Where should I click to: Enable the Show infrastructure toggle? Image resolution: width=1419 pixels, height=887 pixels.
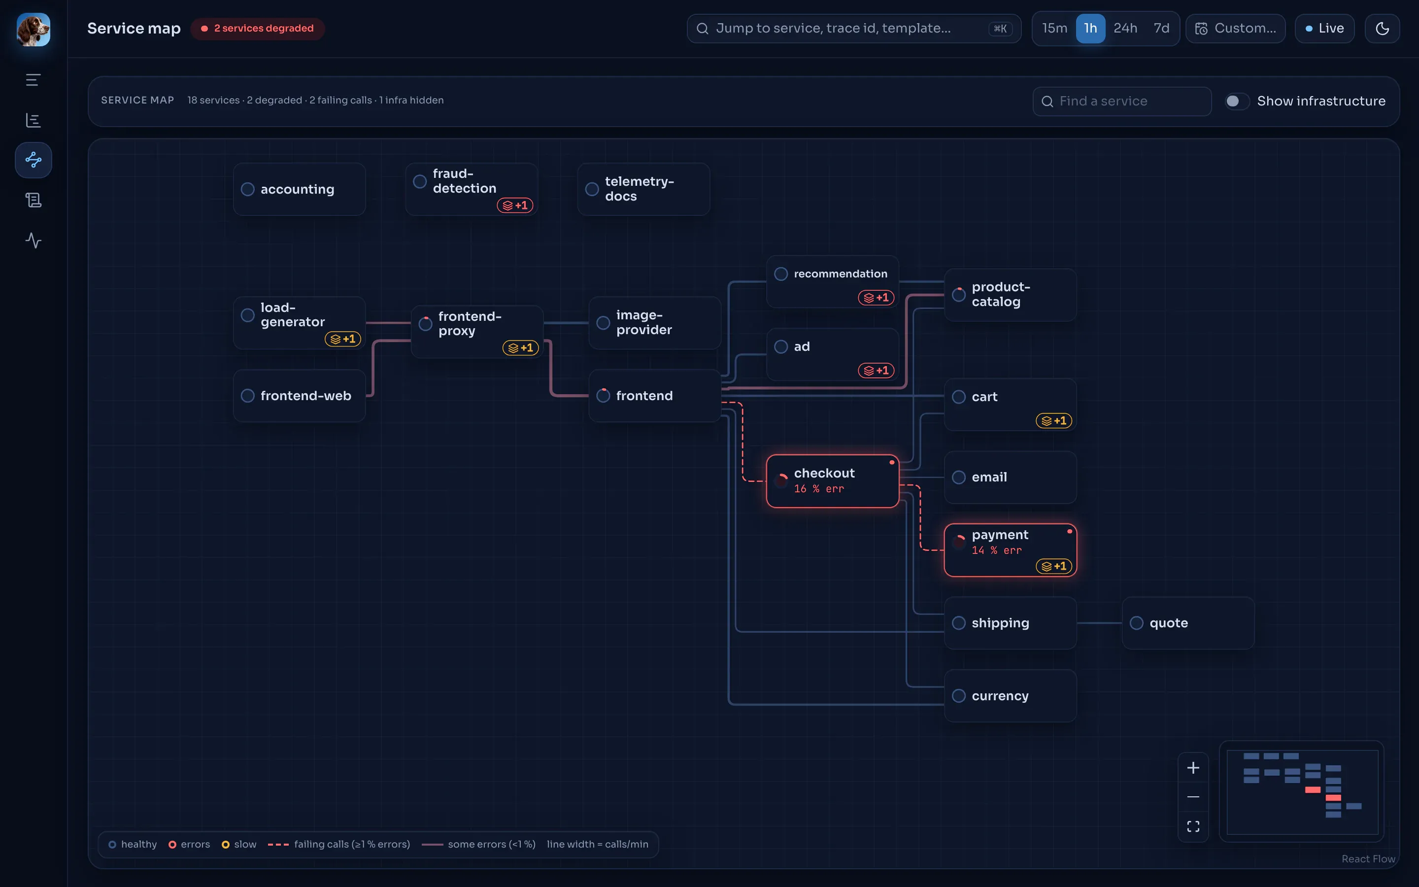(1237, 101)
